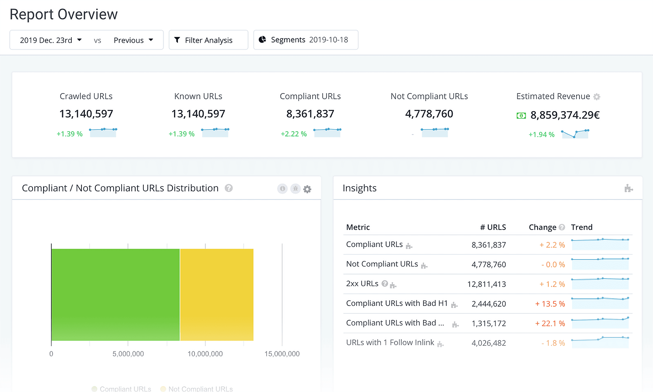The width and height of the screenshot is (653, 392).
Task: Click the yellow Not Compliant URLs bar segment
Action: click(217, 294)
